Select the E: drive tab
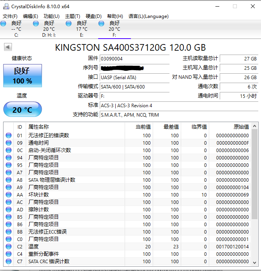 (82, 29)
